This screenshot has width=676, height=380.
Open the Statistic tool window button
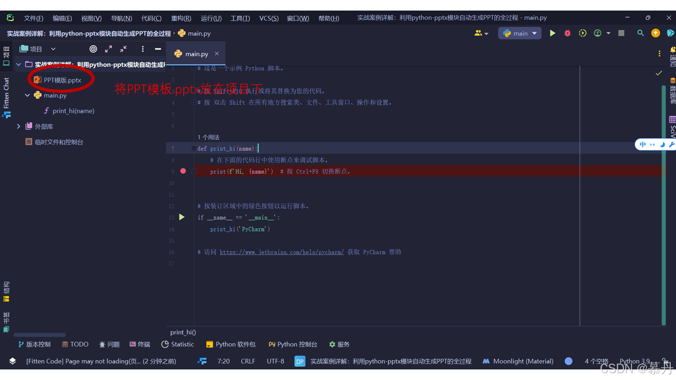click(x=177, y=344)
